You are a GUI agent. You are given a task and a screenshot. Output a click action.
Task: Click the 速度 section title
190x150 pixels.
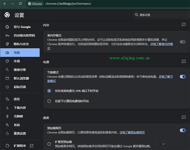tap(46, 118)
